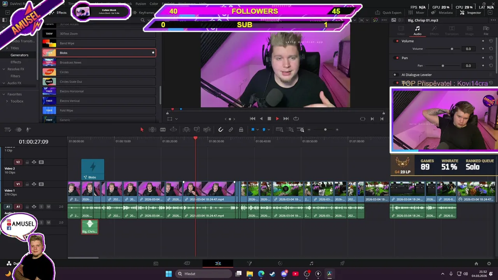Activate the Dynamic Trim Mode tool
498x280 pixels.
click(x=163, y=129)
